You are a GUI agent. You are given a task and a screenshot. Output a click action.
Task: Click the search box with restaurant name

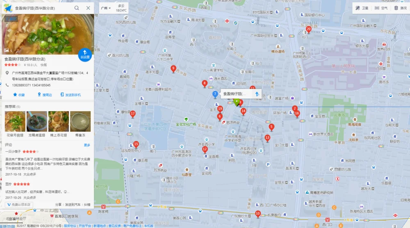click(43, 8)
